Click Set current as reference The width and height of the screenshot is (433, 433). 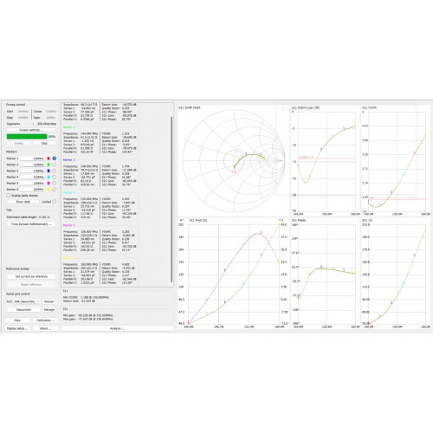31,276
